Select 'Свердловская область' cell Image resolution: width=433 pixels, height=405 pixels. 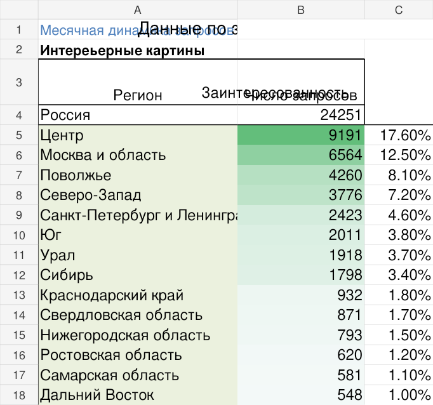tap(138, 314)
